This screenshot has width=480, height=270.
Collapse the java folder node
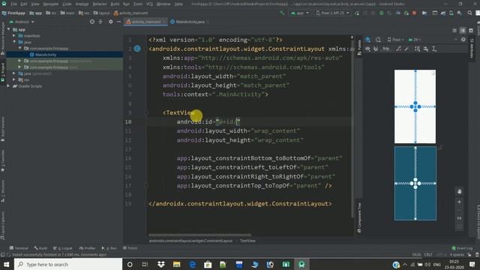14,42
